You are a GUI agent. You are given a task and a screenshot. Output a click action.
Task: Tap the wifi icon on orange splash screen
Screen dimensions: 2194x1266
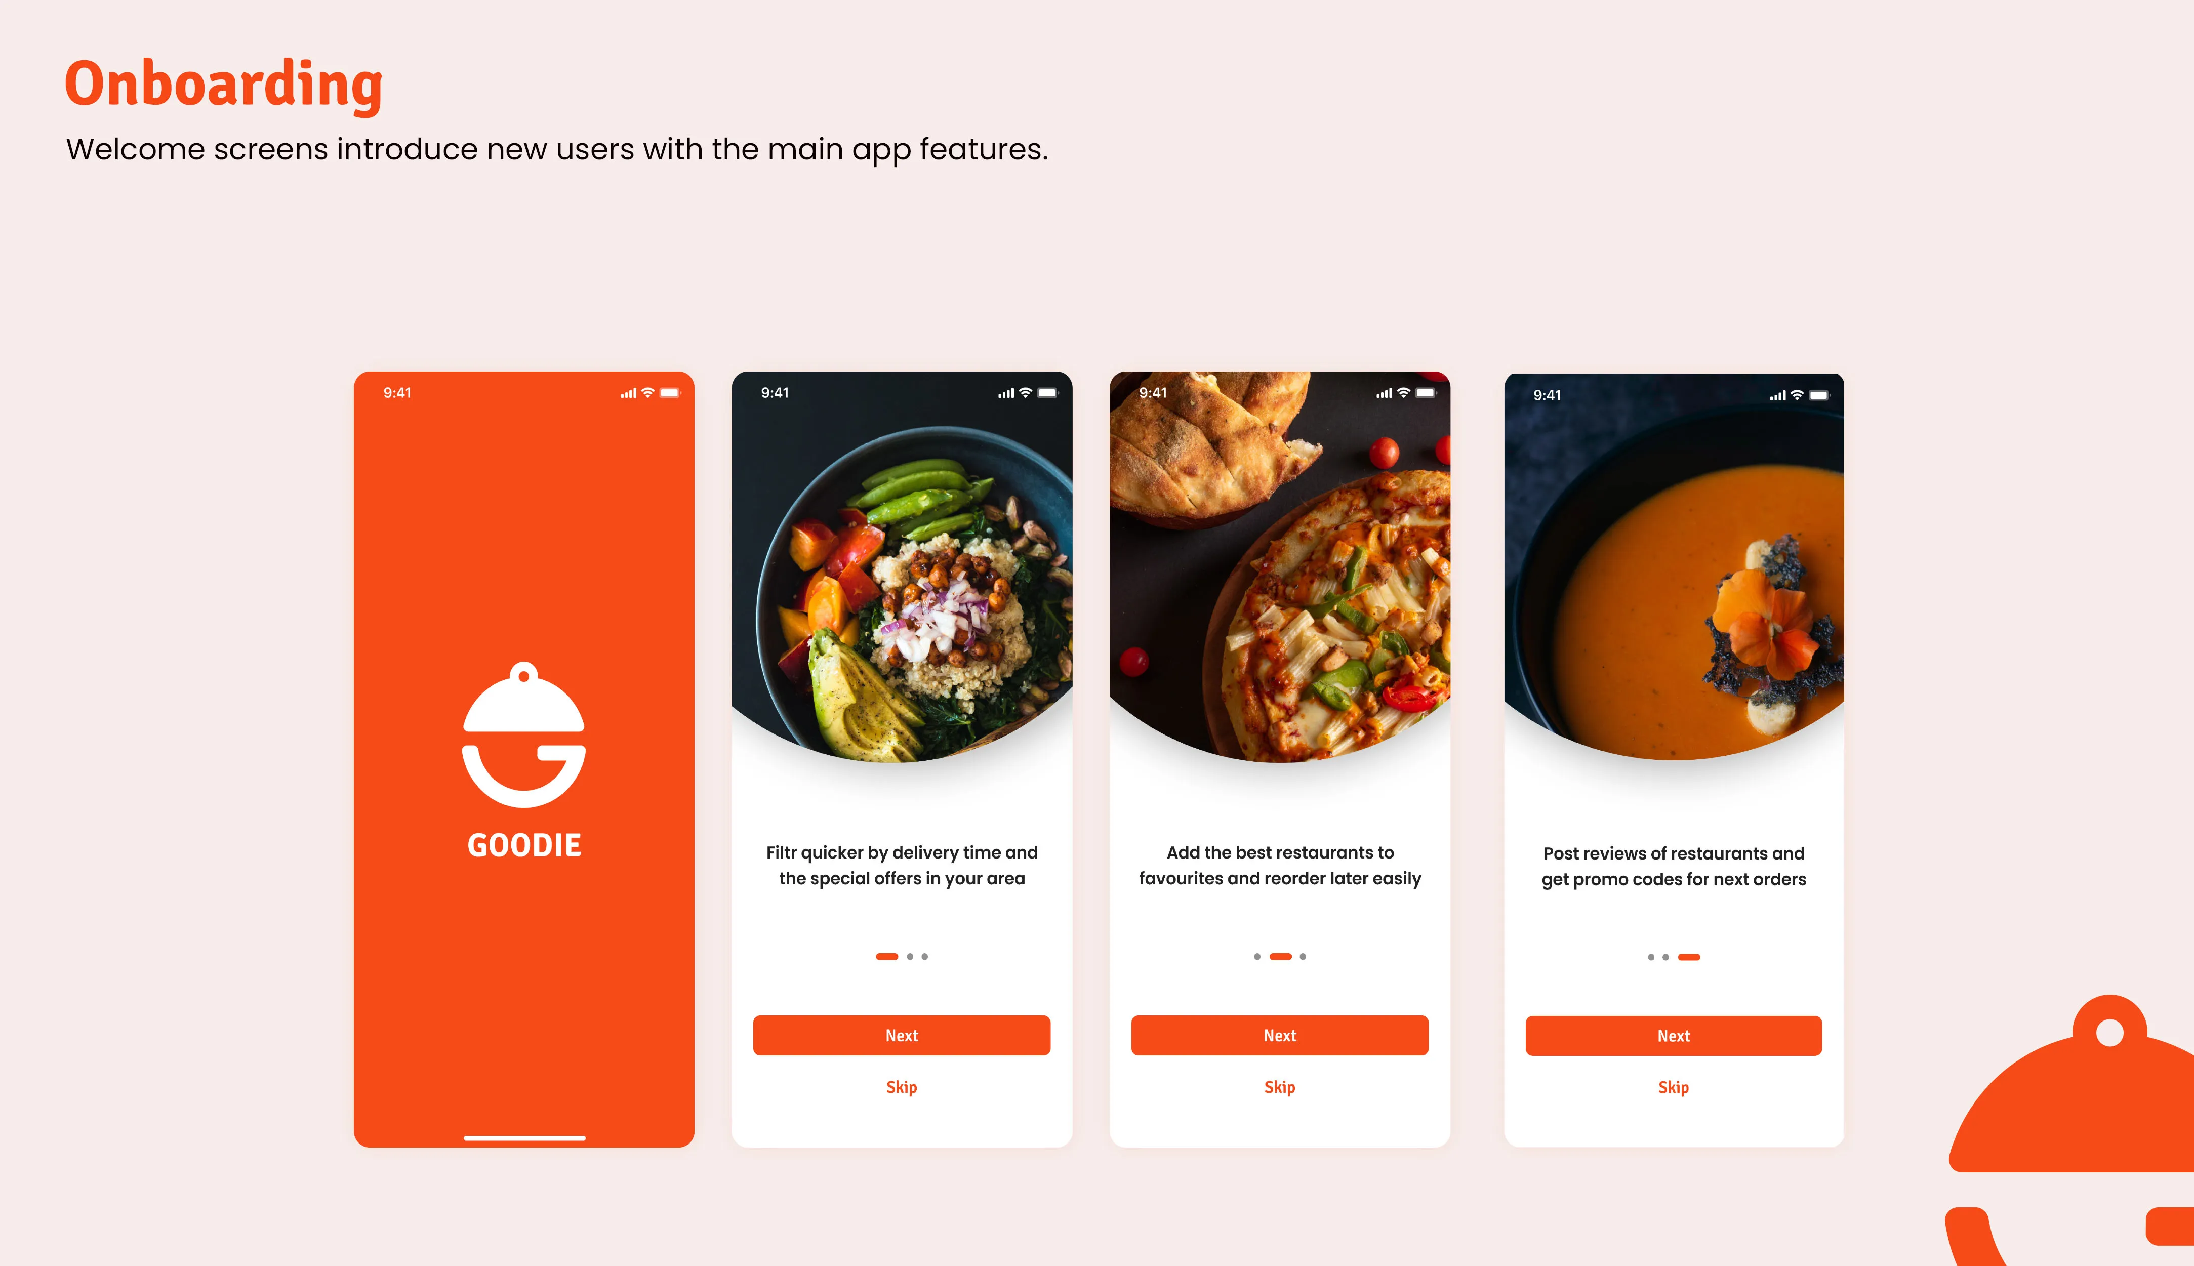click(x=648, y=393)
